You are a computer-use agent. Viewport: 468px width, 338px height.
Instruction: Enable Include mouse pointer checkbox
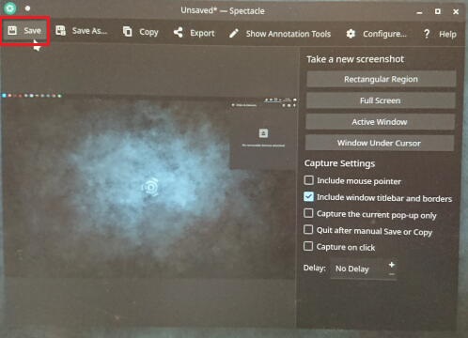coord(308,180)
